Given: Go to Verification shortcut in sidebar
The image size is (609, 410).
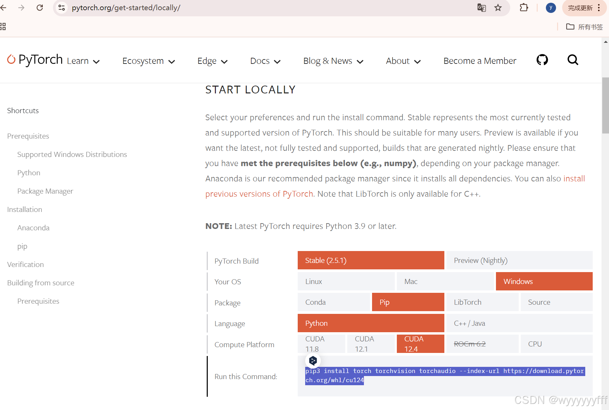Looking at the screenshot, I should (x=25, y=264).
